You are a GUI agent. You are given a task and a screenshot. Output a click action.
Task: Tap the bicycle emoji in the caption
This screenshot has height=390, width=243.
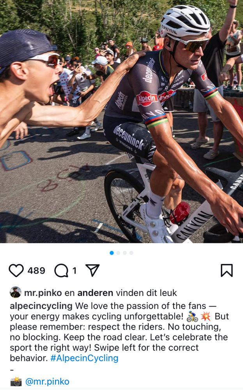pos(192,316)
